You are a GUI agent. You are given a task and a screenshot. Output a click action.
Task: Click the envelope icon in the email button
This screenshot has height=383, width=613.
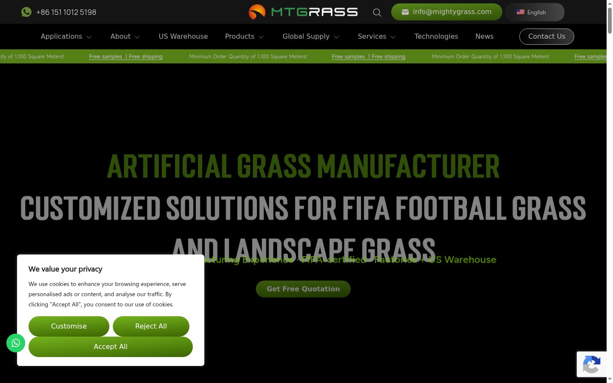point(405,12)
